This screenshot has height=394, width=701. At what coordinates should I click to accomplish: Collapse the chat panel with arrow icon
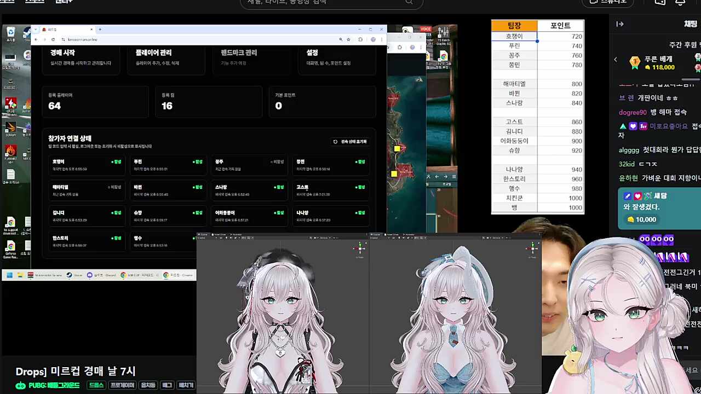[x=620, y=24]
